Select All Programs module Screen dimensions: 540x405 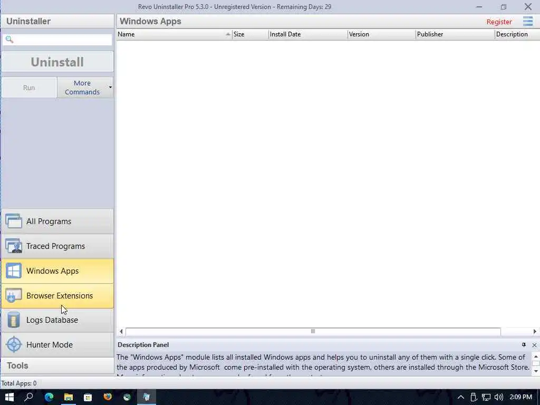point(57,221)
